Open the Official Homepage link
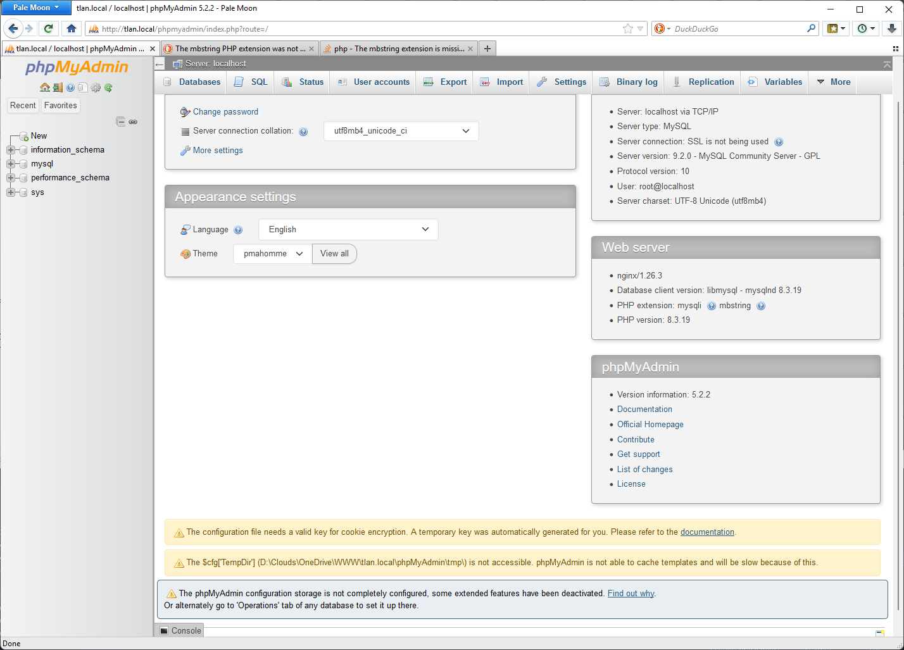This screenshot has height=650, width=904. [650, 425]
